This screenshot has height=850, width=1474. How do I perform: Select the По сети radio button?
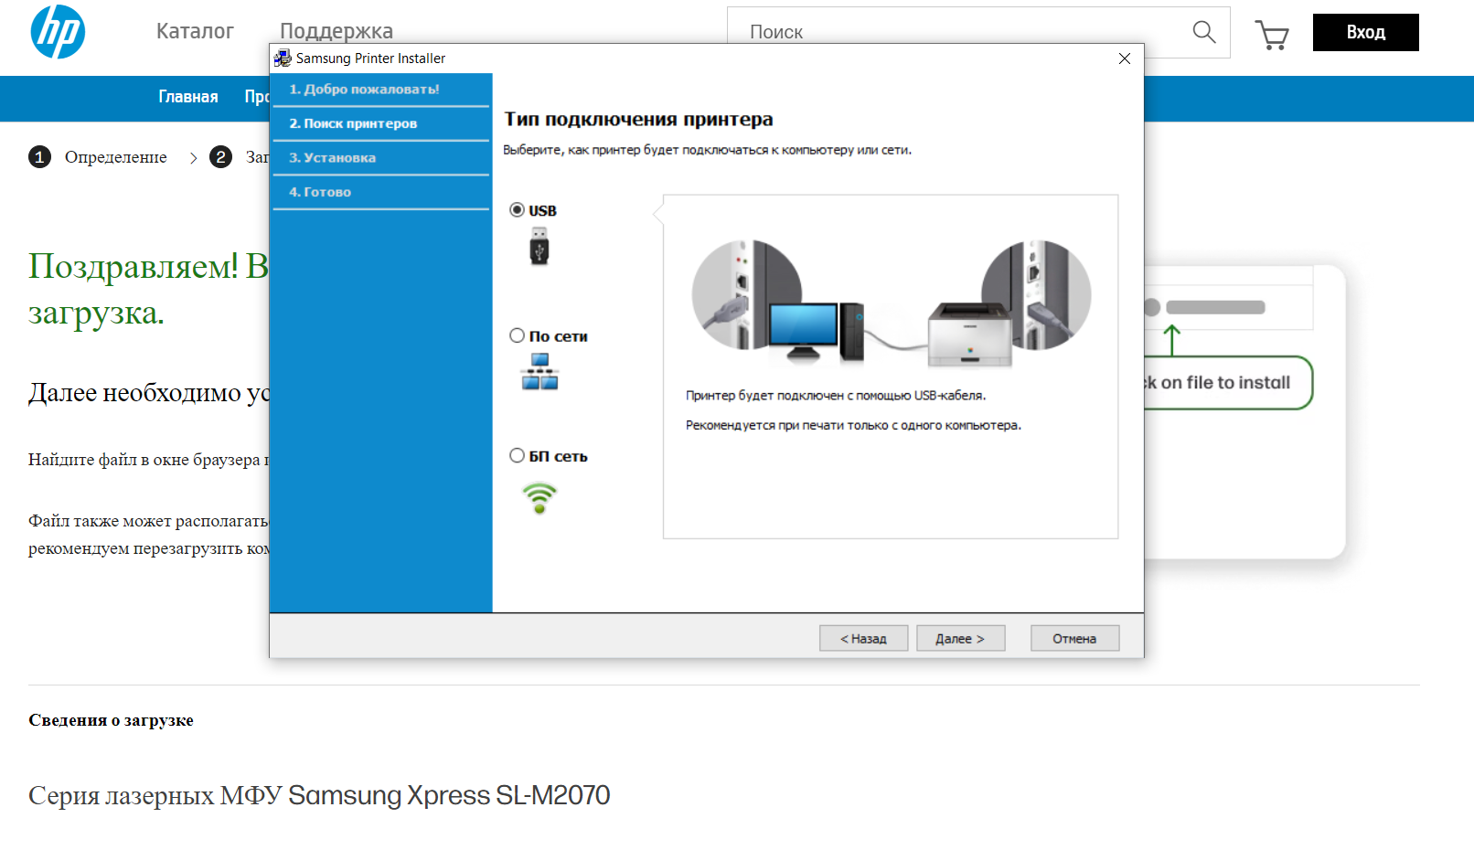(517, 335)
